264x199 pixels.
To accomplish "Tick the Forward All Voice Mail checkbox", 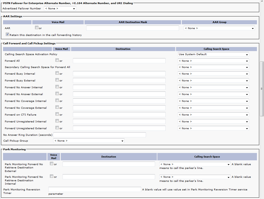I will pyautogui.click(x=57, y=60).
